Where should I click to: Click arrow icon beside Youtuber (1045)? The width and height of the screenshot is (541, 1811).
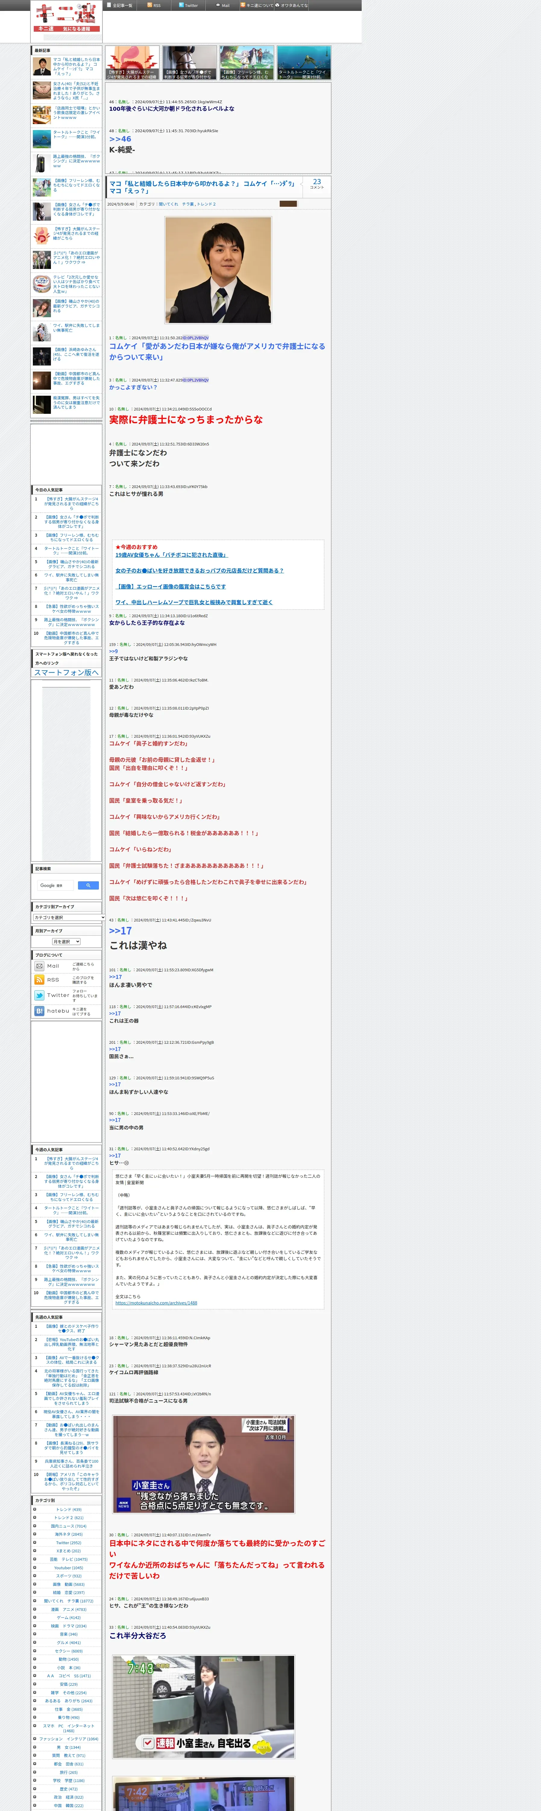(34, 1568)
